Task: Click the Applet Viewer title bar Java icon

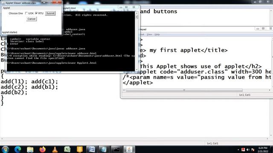Action: (3, 3)
